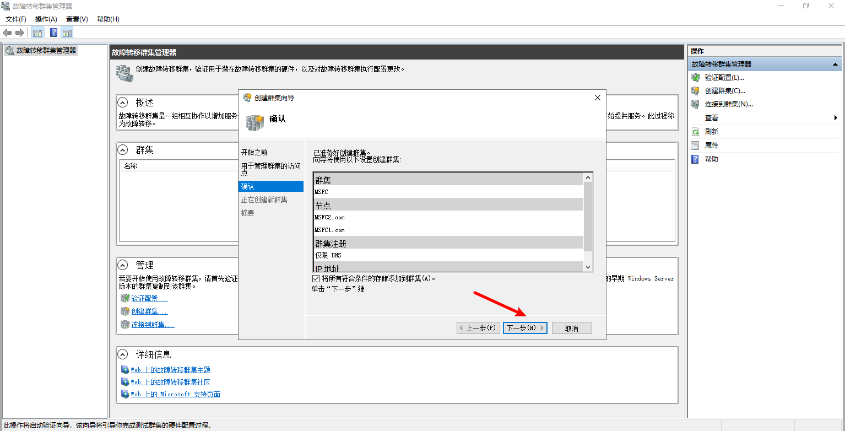
Task: Collapse the 概述 section
Action: [123, 103]
